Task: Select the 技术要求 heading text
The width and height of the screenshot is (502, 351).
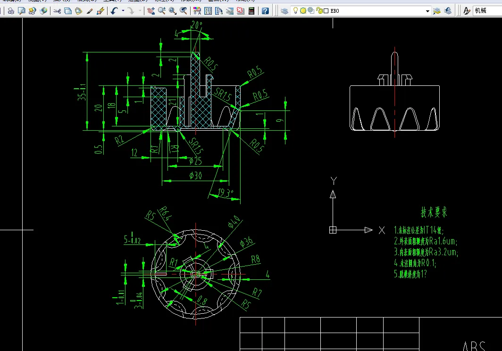Action: point(434,212)
